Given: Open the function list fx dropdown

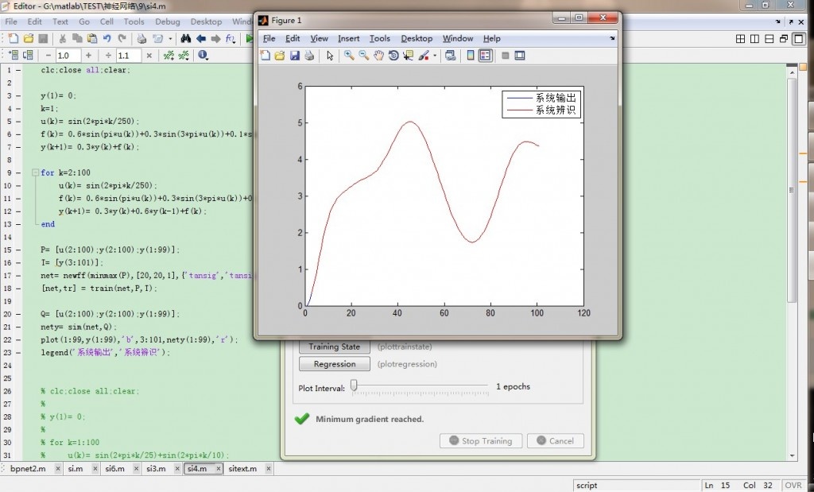Looking at the screenshot, I should point(231,38).
